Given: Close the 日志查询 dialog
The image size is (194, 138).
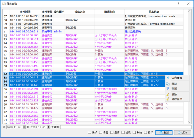Looking at the screenshot, I should coord(188,4).
